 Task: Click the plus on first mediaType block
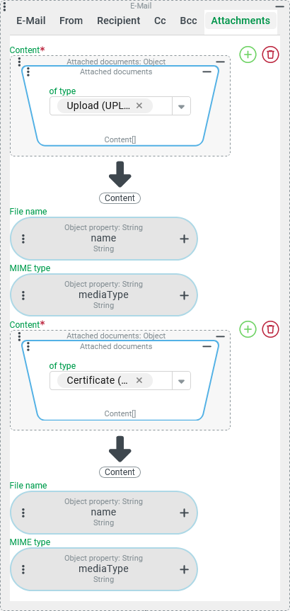click(x=184, y=296)
